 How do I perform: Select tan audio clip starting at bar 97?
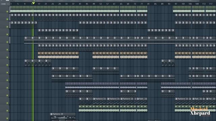[x=183, y=55]
